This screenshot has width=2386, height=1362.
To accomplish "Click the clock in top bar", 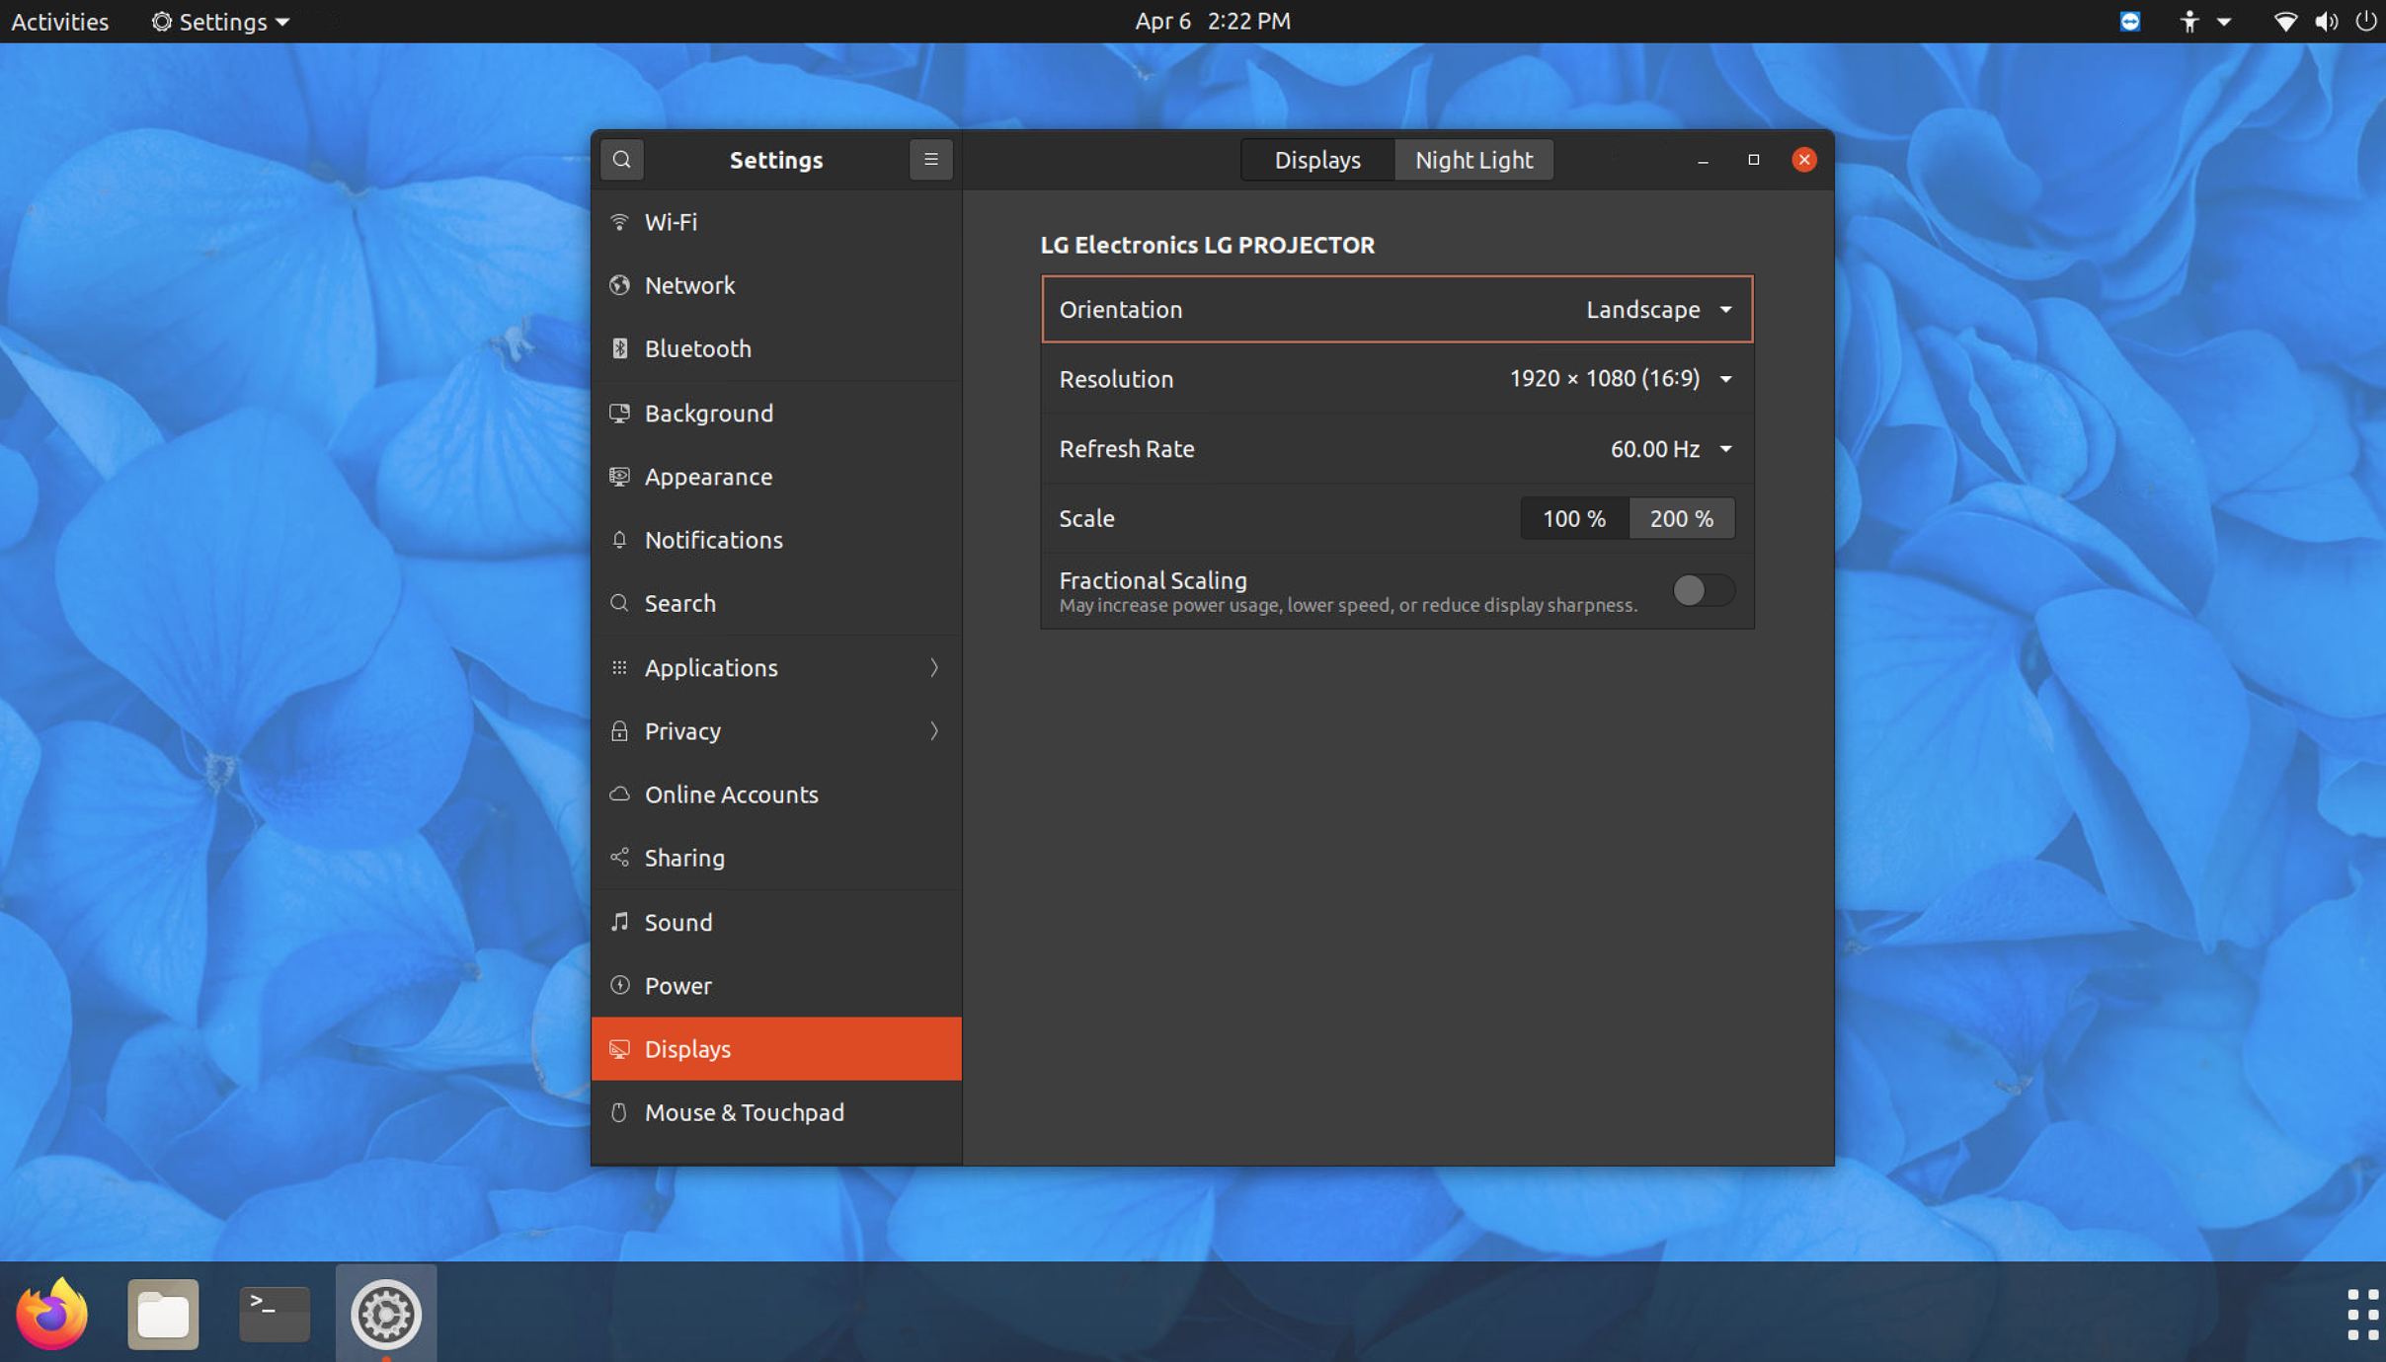I will coord(1212,22).
